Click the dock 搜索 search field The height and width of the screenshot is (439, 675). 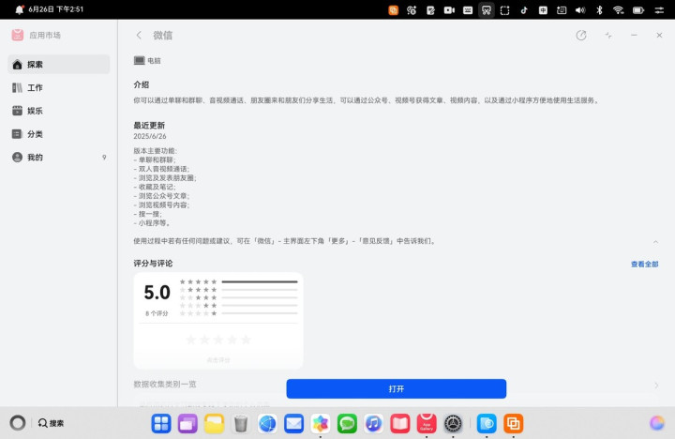click(51, 423)
